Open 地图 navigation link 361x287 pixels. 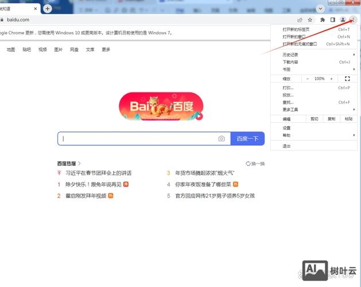(x=11, y=49)
